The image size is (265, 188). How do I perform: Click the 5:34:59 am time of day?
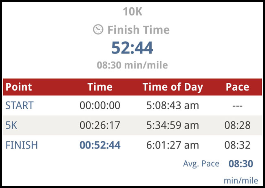click(172, 125)
